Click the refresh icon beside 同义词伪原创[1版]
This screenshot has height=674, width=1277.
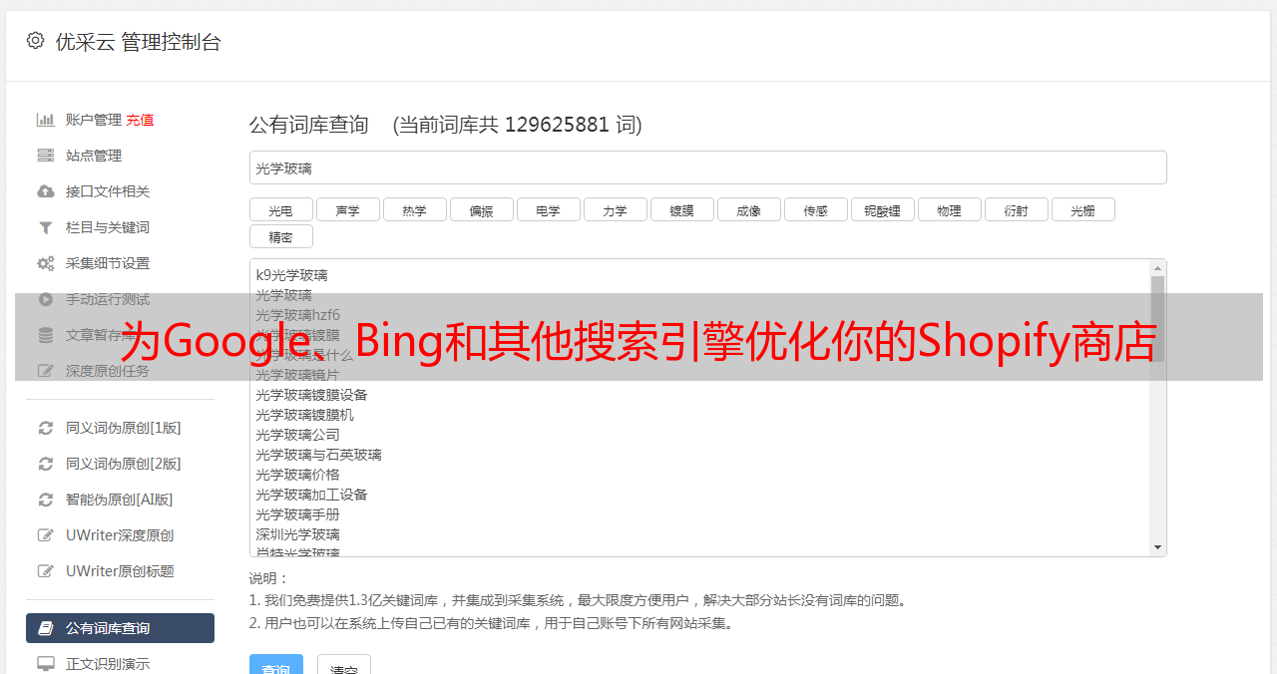[x=45, y=428]
